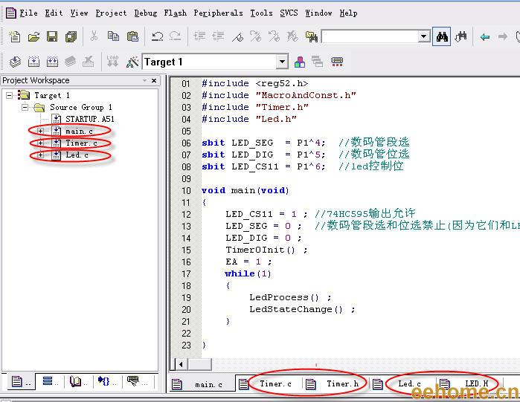This screenshot has width=520, height=402.
Task: Expand the Led.c tree node
Action: [x=40, y=155]
